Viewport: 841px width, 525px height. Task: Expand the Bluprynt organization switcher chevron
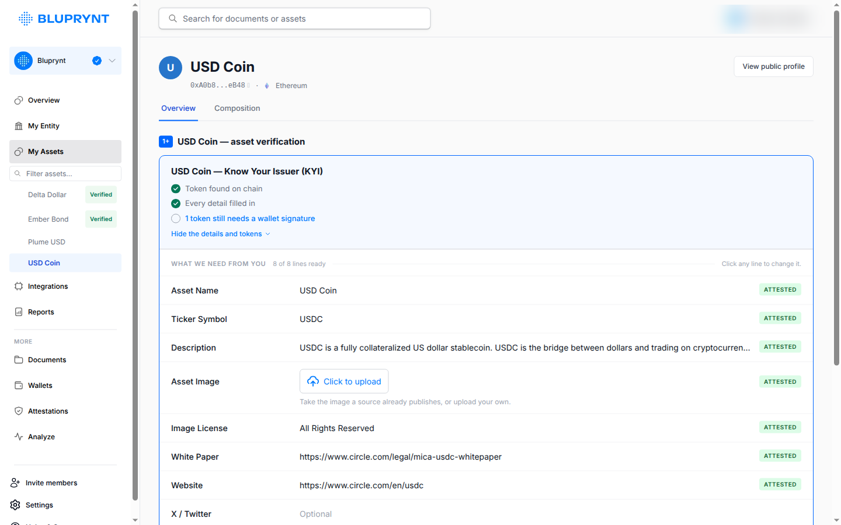112,61
